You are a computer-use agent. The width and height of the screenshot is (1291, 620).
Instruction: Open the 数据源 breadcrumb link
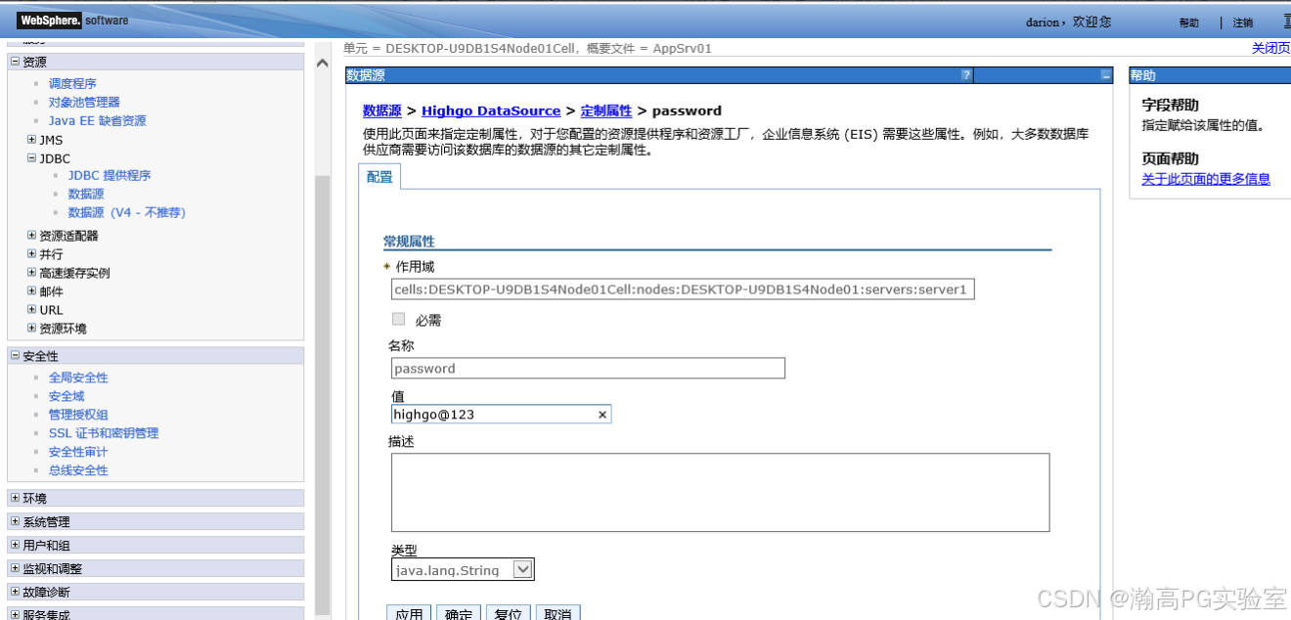pos(382,111)
